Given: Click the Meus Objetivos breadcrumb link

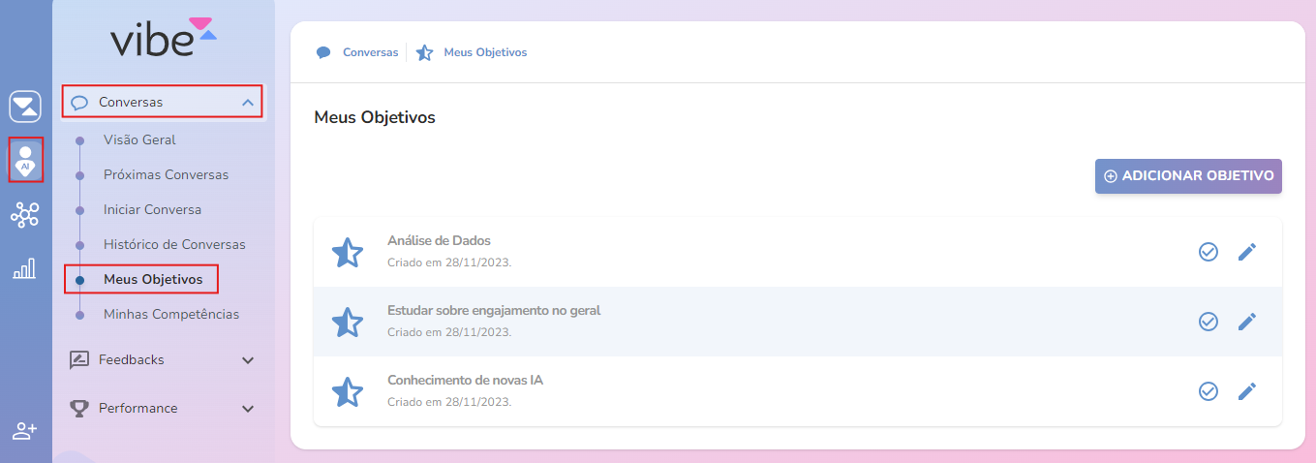Looking at the screenshot, I should coord(485,52).
